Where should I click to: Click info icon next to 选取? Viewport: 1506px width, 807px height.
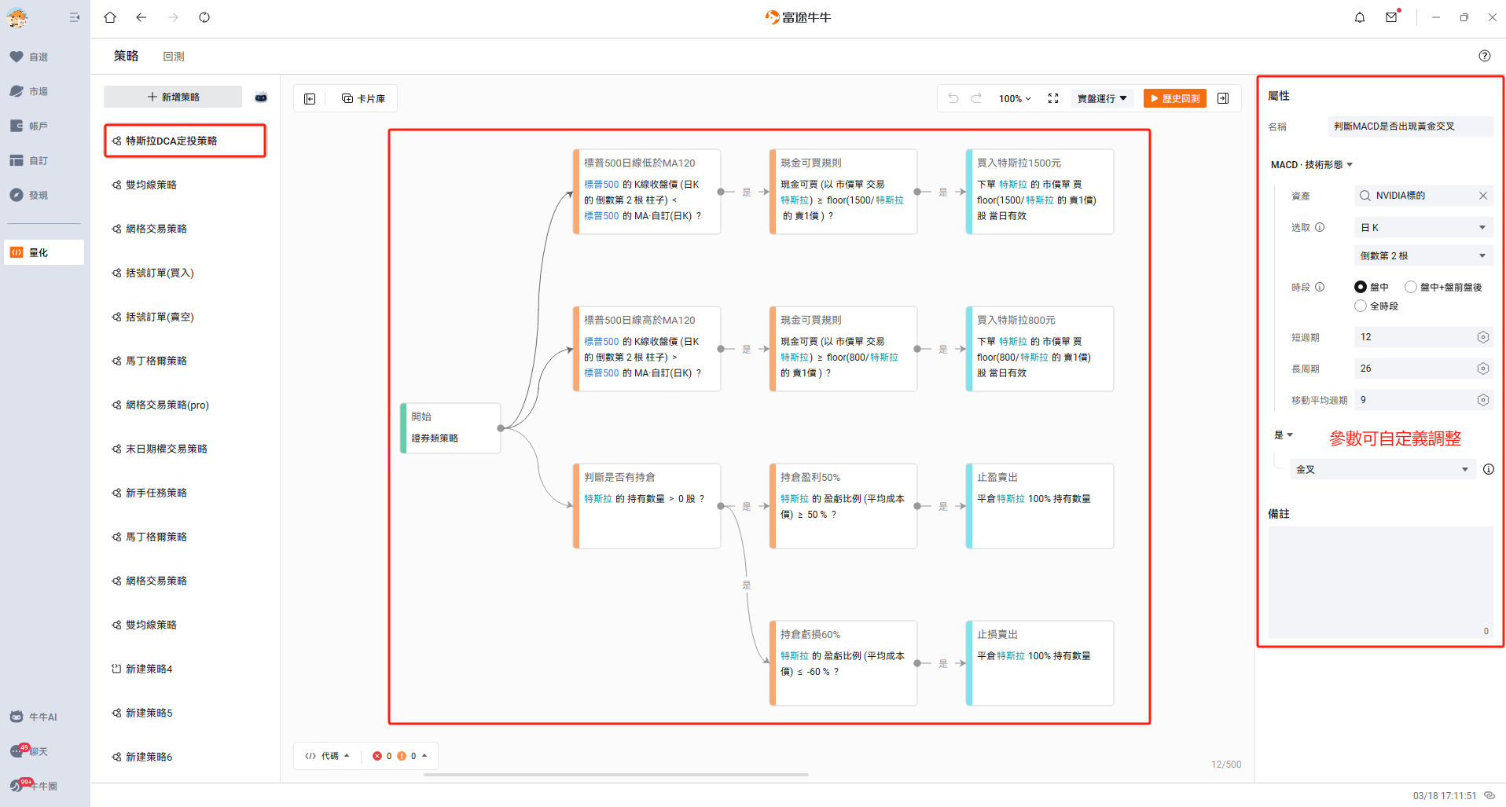(1320, 227)
